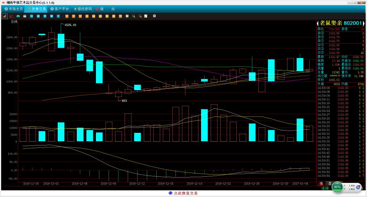Select the blue 日 daily period icon

click(x=31, y=16)
